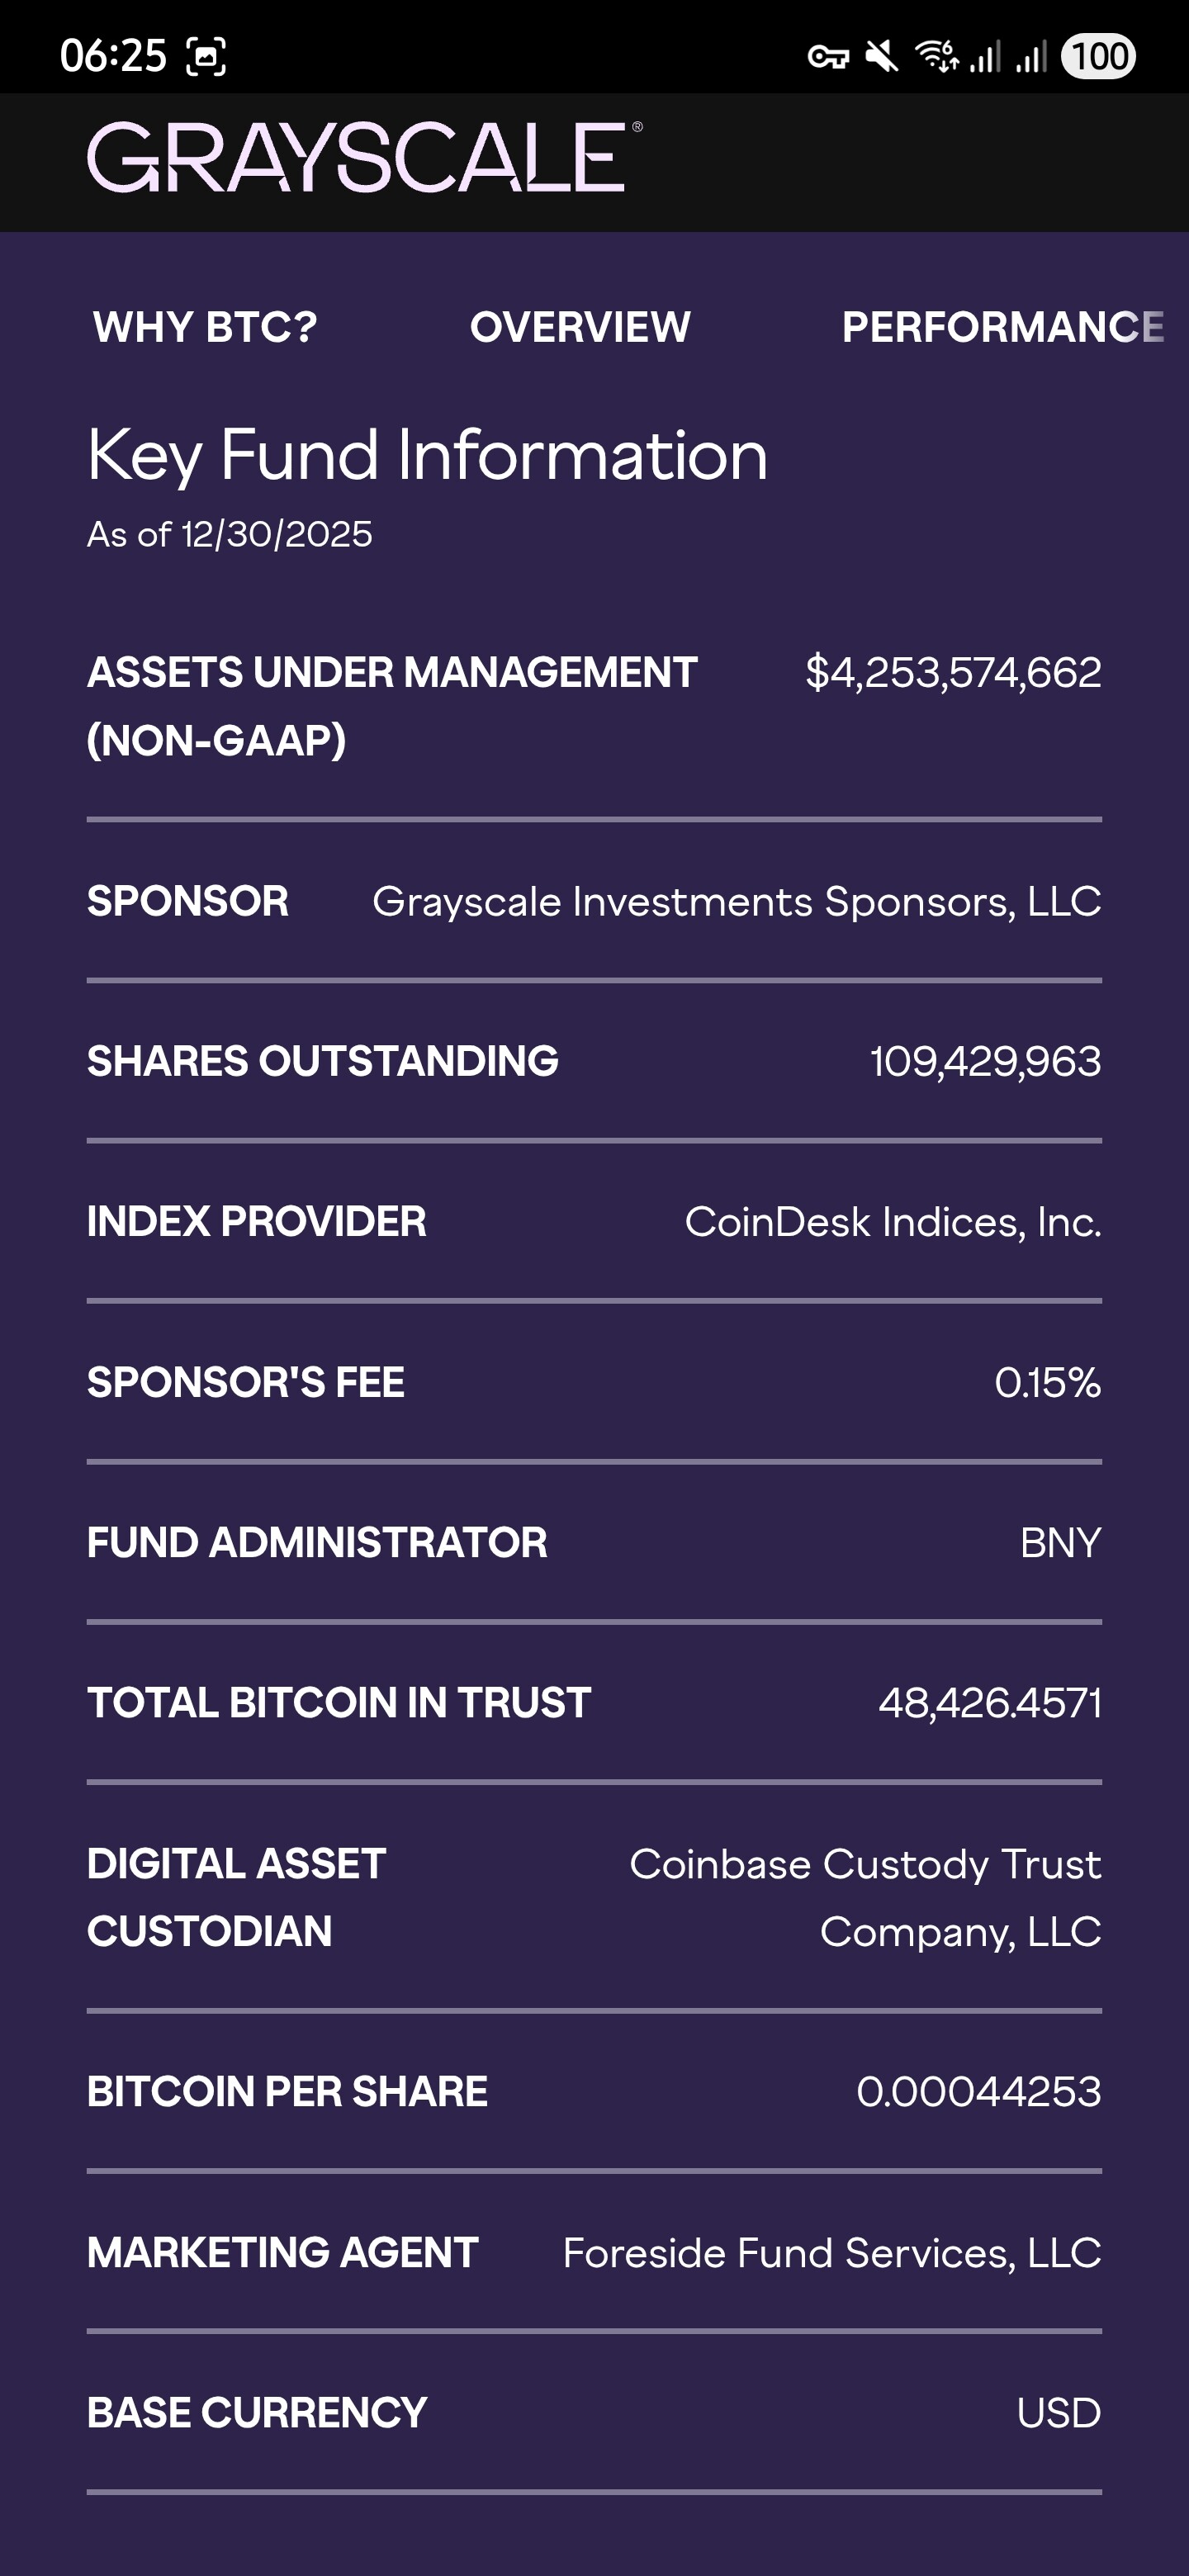The height and width of the screenshot is (2576, 1189).
Task: Tap the screen capture icon beside clock
Action: click(206, 56)
